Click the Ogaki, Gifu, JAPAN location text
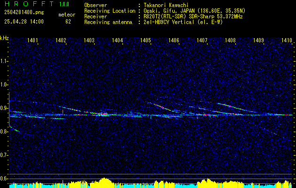 click(194, 11)
